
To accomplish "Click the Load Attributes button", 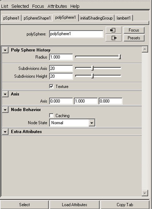I will [75, 204].
